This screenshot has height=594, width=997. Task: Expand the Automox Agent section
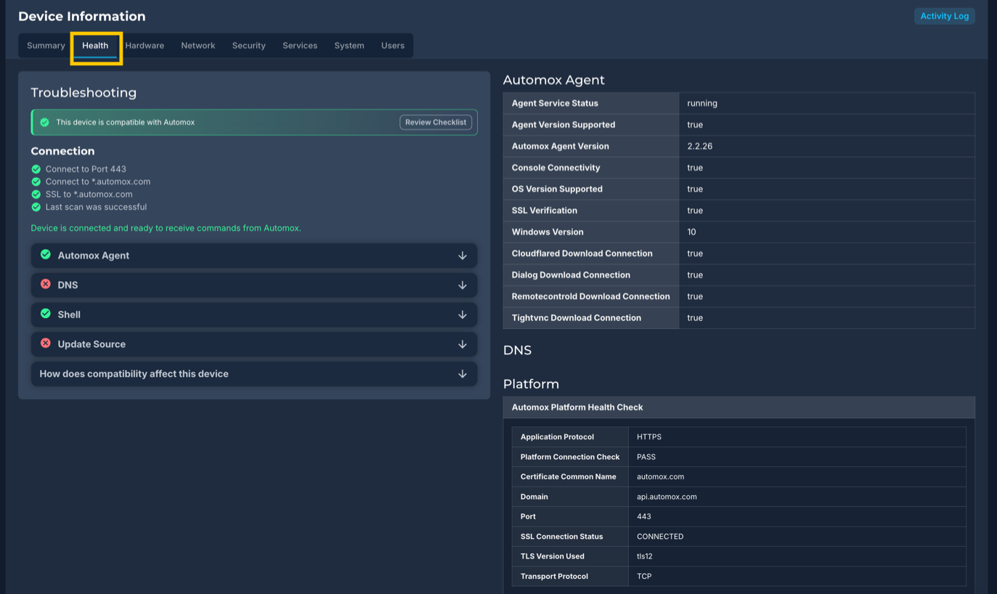[254, 256]
